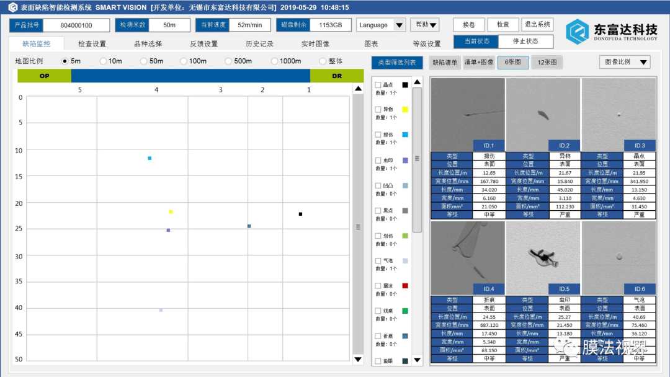Open the Language dropdown
The image size is (670, 377).
[x=381, y=25]
